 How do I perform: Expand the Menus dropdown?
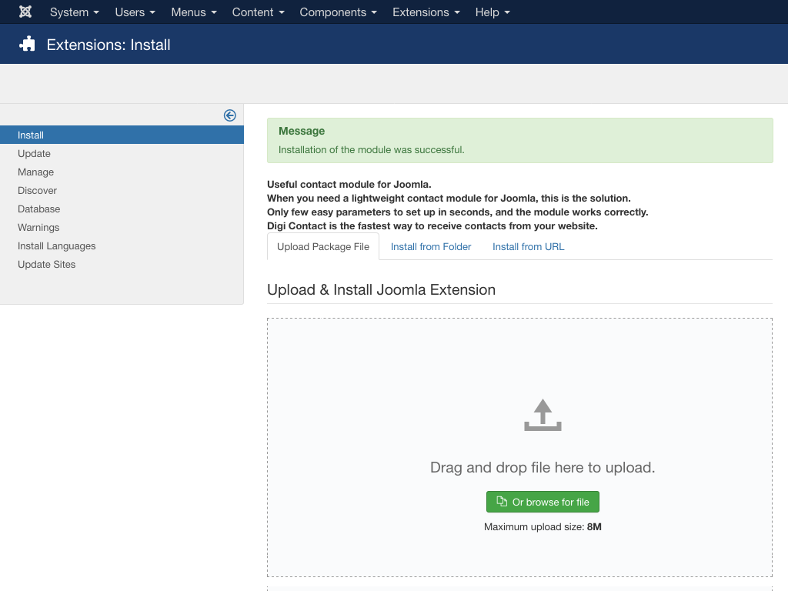194,12
